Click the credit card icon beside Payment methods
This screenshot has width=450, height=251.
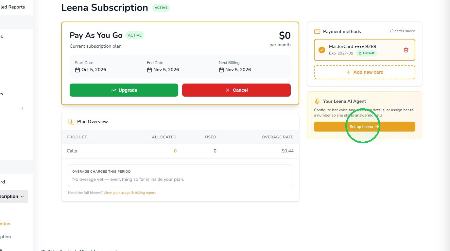pos(317,32)
